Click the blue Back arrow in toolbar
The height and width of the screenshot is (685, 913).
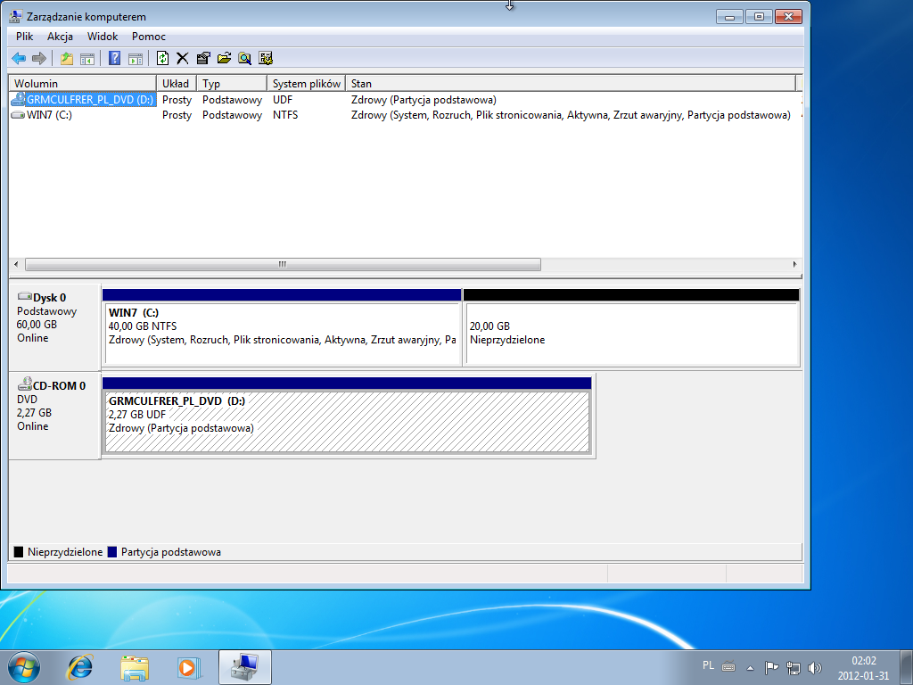click(19, 58)
